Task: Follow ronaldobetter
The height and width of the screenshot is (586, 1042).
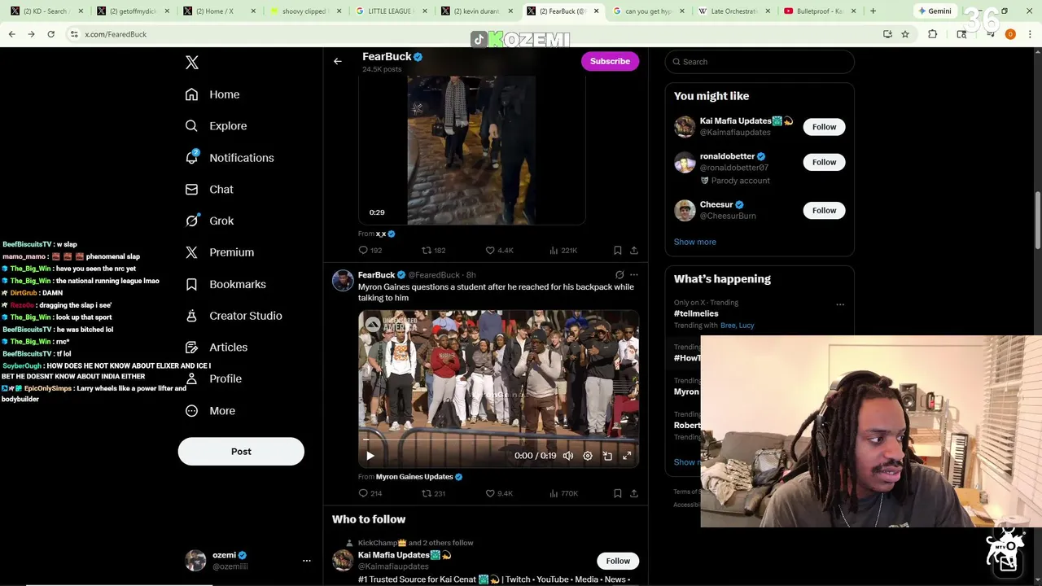Action: [x=824, y=162]
